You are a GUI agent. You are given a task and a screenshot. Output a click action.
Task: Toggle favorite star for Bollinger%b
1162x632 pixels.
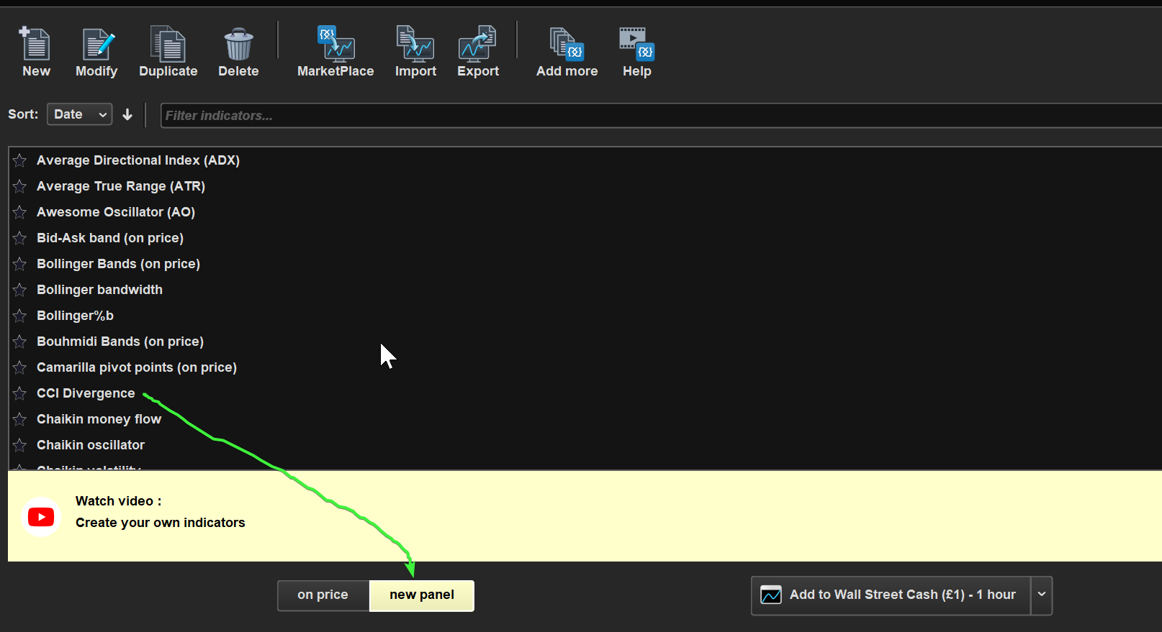pos(19,316)
